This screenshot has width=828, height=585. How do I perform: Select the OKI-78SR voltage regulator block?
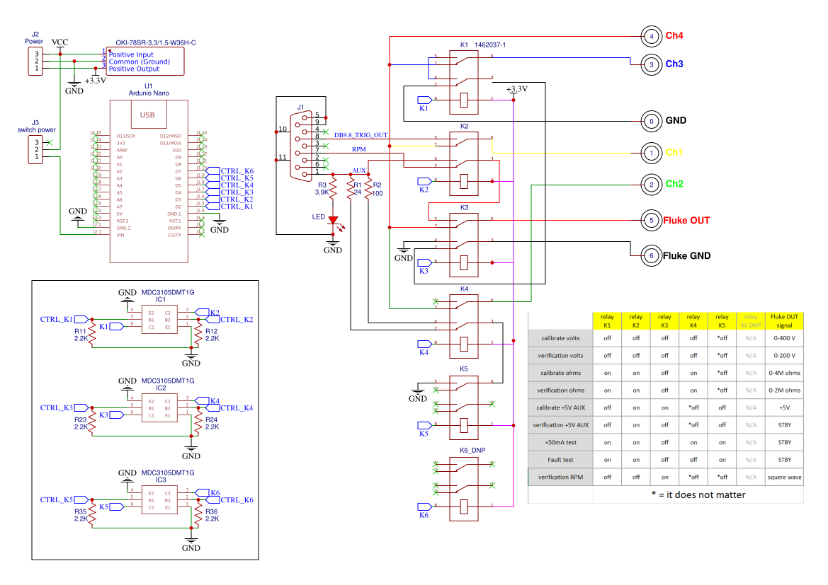click(x=144, y=61)
